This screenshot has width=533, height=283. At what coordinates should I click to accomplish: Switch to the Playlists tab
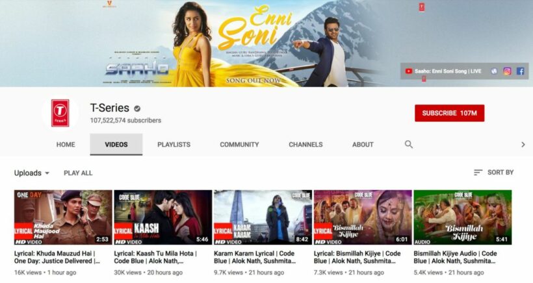(174, 145)
